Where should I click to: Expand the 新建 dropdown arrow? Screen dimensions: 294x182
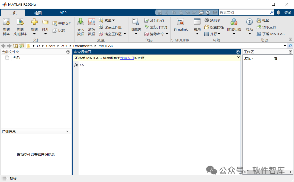tap(34, 34)
